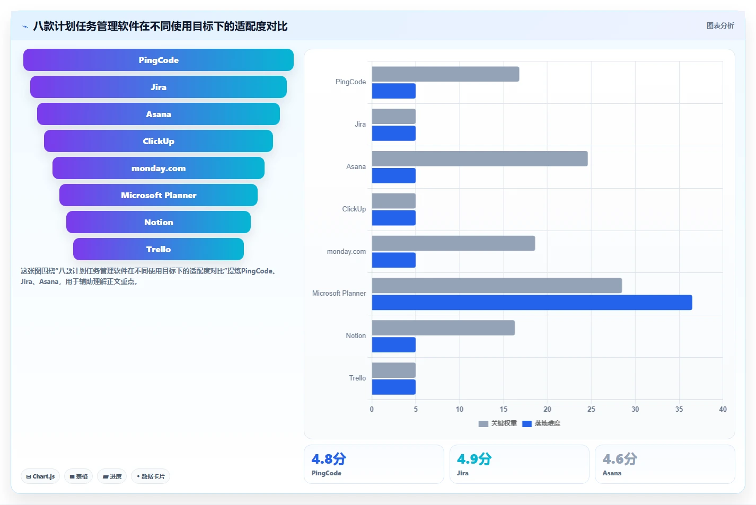Viewport: 756px width, 505px height.
Task: Select the Microsoft Planner funnel bar
Action: pos(159,195)
